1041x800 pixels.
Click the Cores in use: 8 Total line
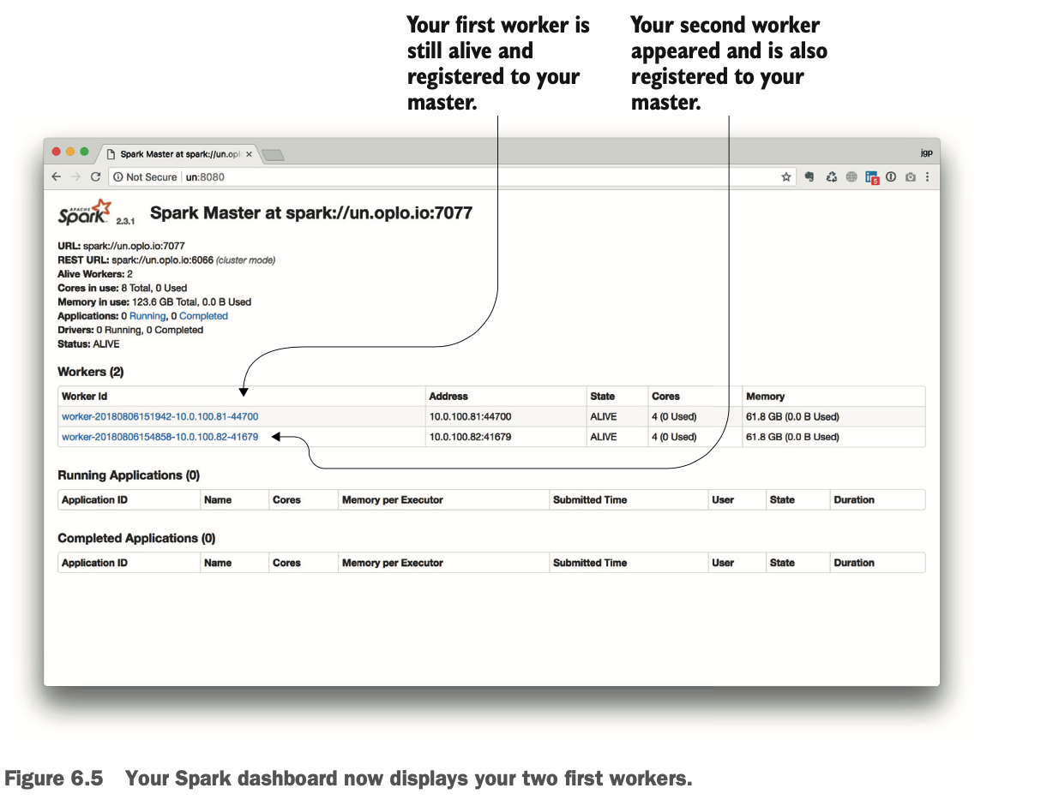pyautogui.click(x=122, y=288)
